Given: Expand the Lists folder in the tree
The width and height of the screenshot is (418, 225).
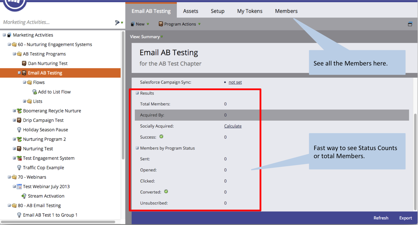Looking at the screenshot, I should coord(24,101).
